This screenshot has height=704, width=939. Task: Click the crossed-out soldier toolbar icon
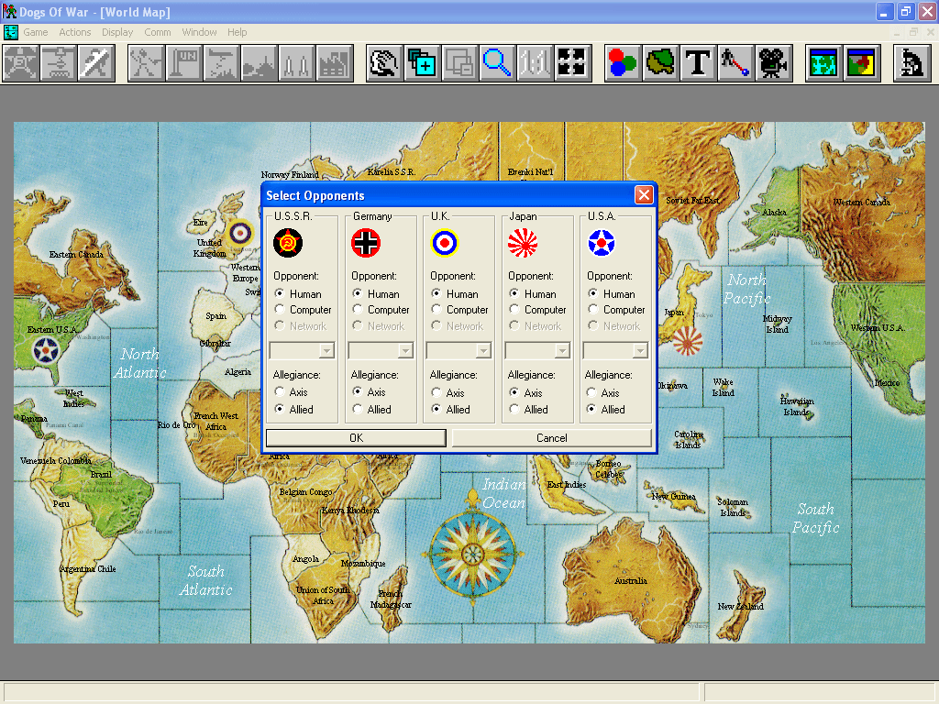pyautogui.click(x=95, y=63)
